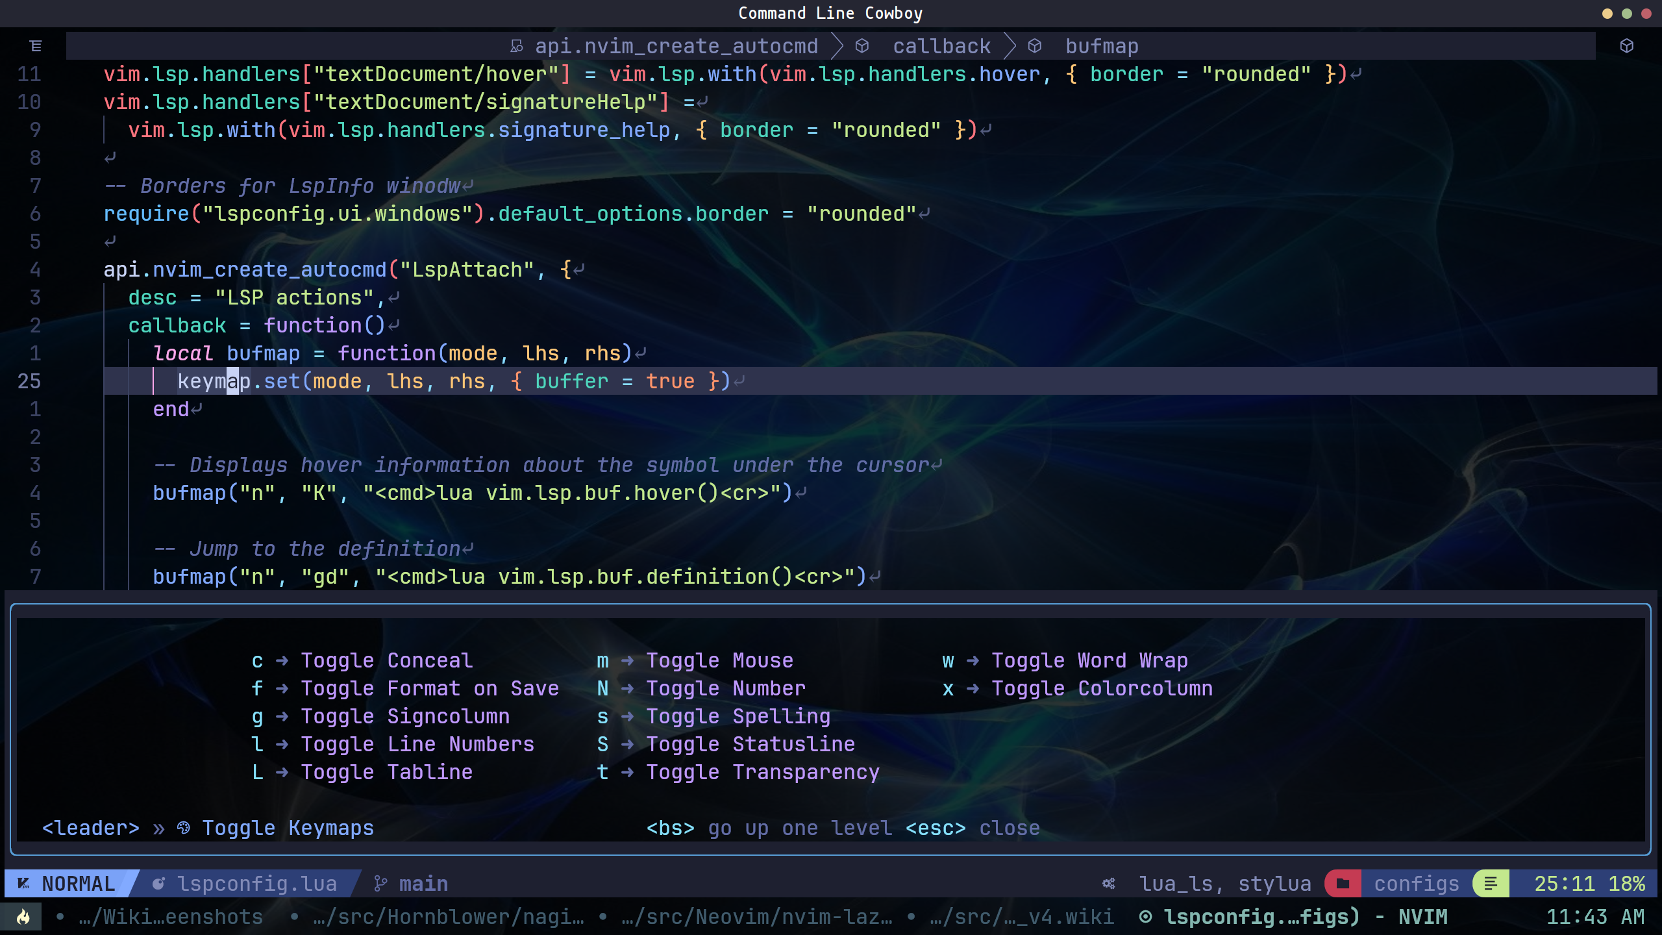
Task: Click the cube icon before bufmap breadcrumb
Action: [x=1035, y=46]
